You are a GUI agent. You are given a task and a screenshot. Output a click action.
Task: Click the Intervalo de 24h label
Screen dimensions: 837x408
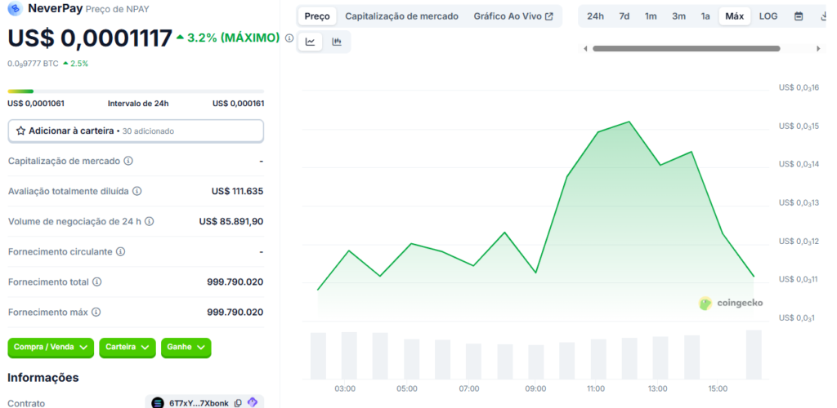pos(138,104)
